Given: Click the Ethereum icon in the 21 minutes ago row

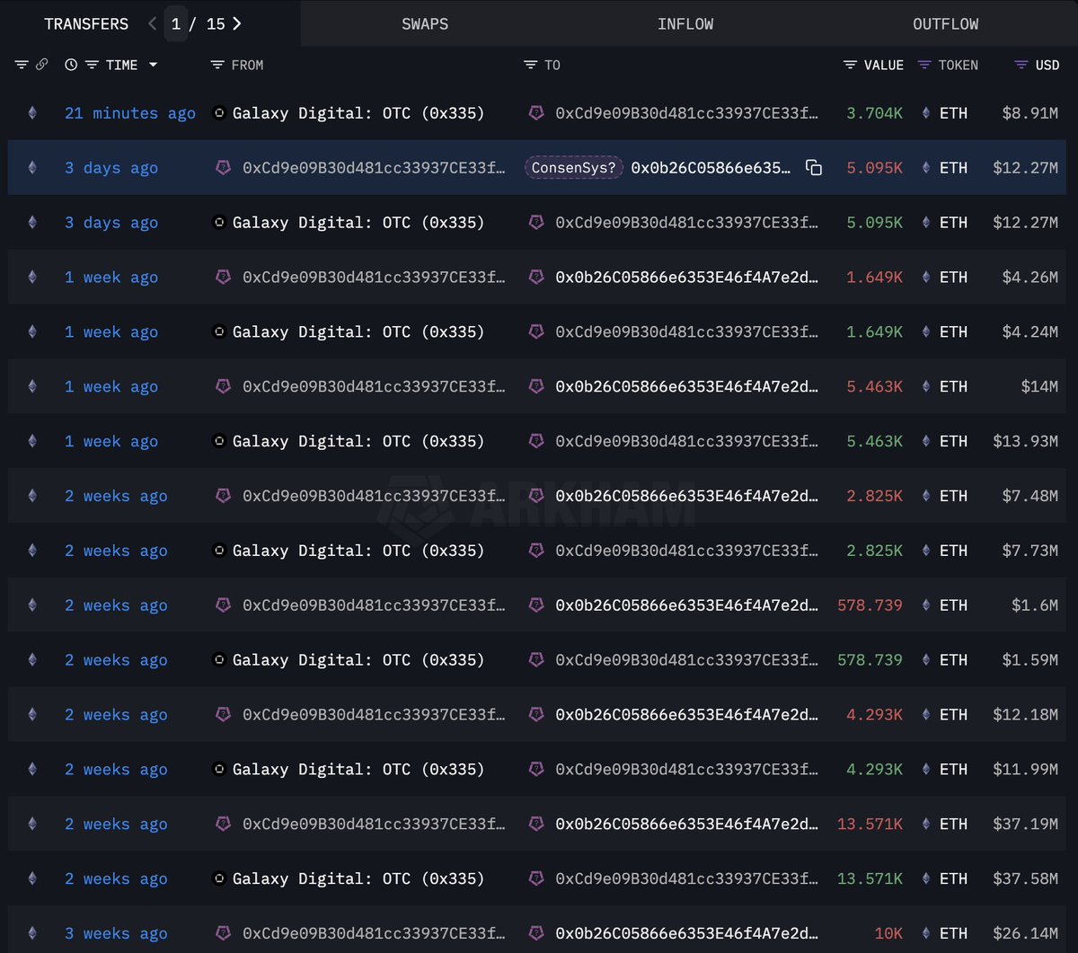Looking at the screenshot, I should pos(33,113).
